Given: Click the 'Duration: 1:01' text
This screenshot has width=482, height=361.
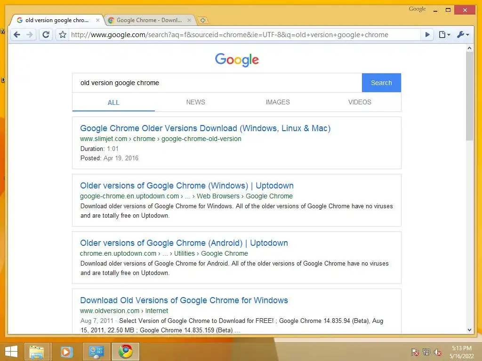Looking at the screenshot, I should pyautogui.click(x=99, y=149).
